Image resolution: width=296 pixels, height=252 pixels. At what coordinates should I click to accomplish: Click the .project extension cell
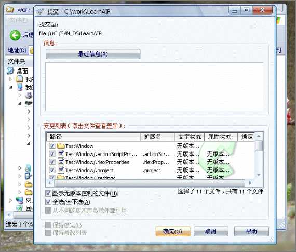coord(152,171)
